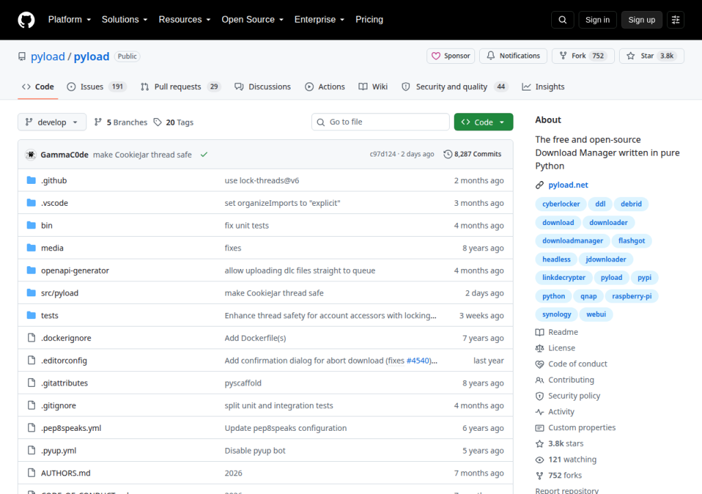
Task: Open the appearance settings icon next to Sign up
Action: (x=675, y=20)
